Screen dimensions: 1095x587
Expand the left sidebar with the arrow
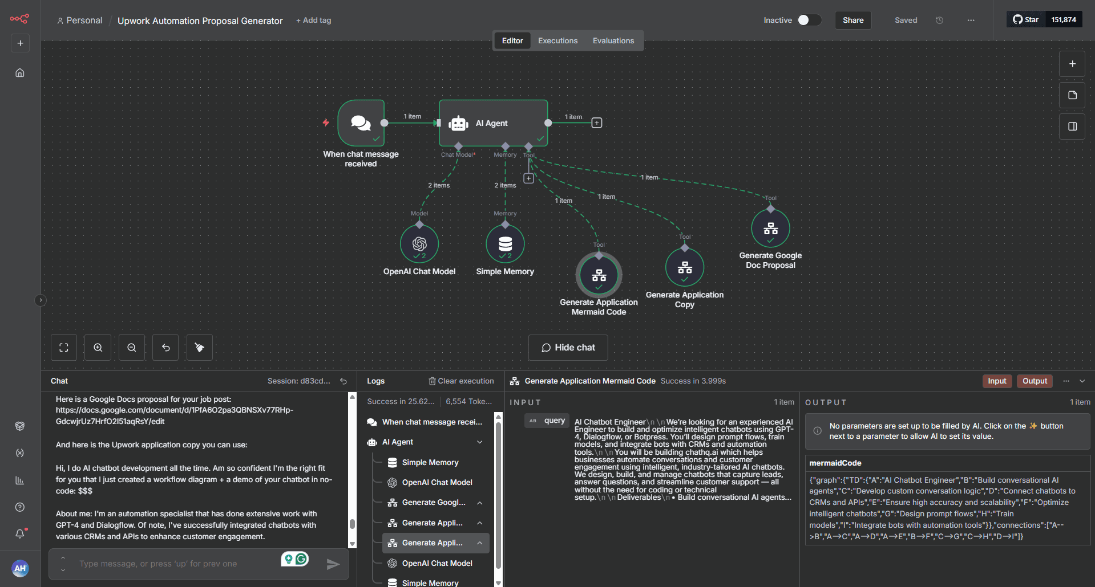pyautogui.click(x=41, y=300)
